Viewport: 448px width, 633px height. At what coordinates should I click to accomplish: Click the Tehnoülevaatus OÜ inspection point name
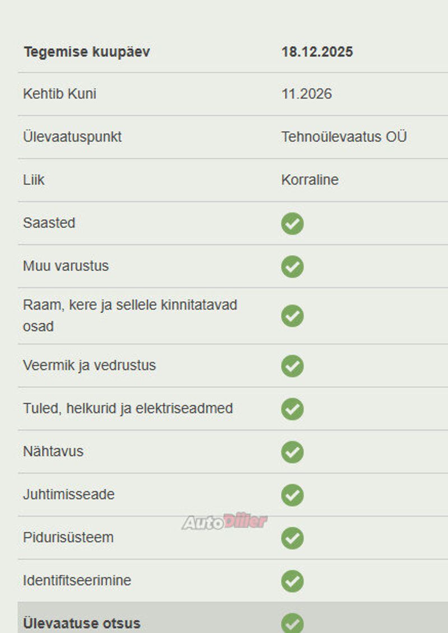pyautogui.click(x=344, y=137)
